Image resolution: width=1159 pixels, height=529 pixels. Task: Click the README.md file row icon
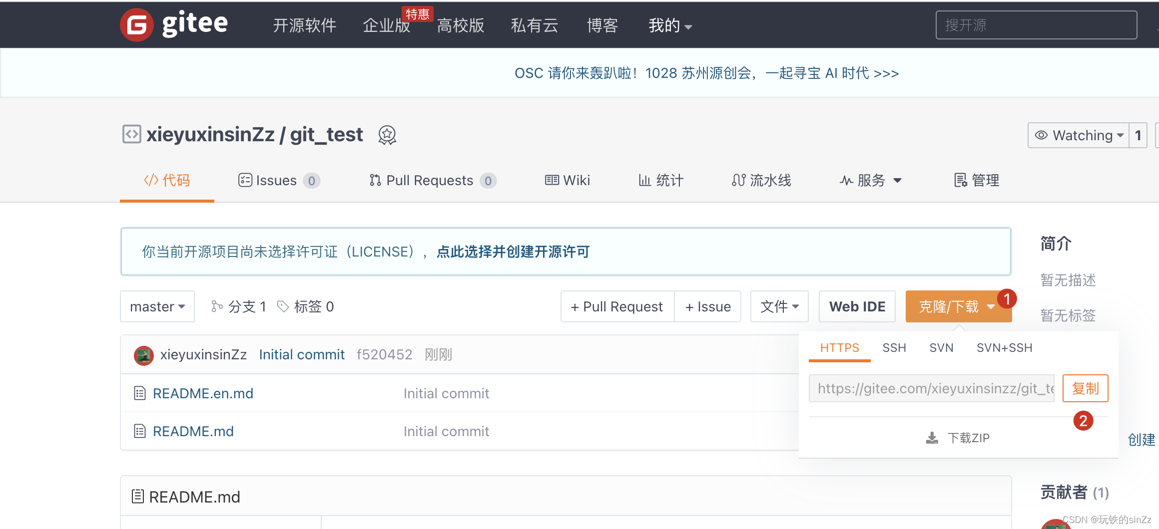tap(140, 431)
